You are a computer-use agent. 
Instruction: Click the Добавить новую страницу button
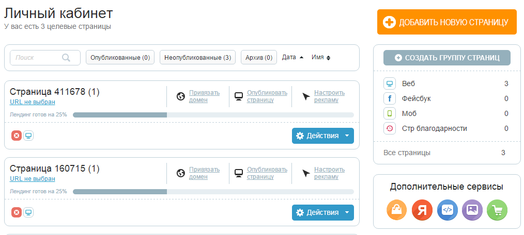(447, 22)
